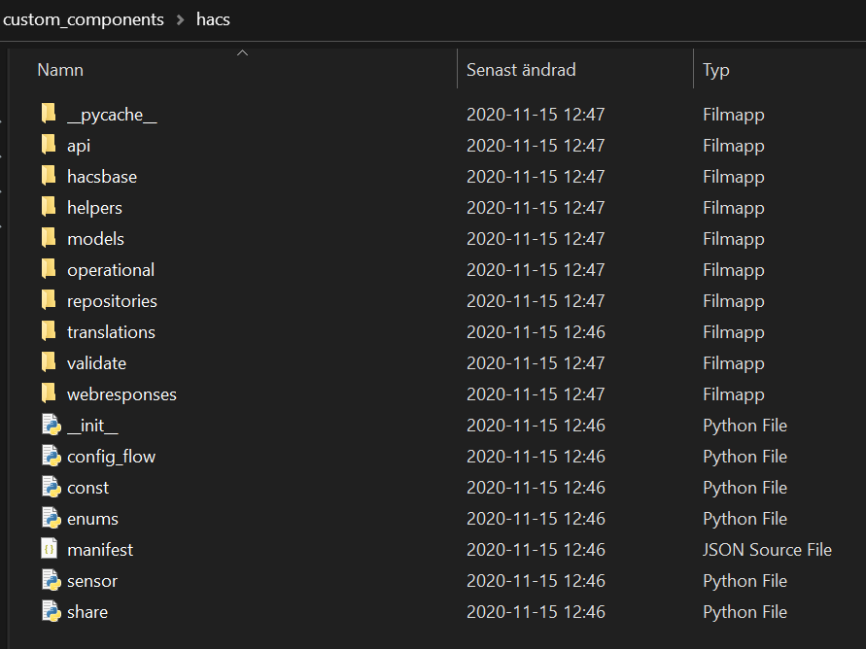The image size is (866, 649).
Task: Click the config_flow Python file icon
Action: pyautogui.click(x=51, y=456)
